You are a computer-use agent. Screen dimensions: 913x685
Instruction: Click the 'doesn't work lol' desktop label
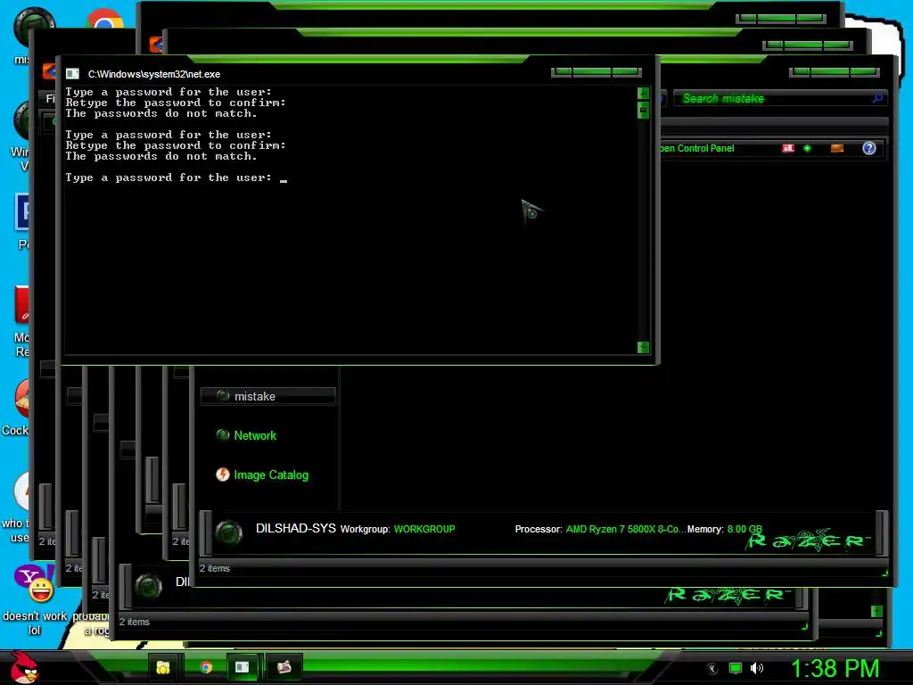click(x=35, y=623)
